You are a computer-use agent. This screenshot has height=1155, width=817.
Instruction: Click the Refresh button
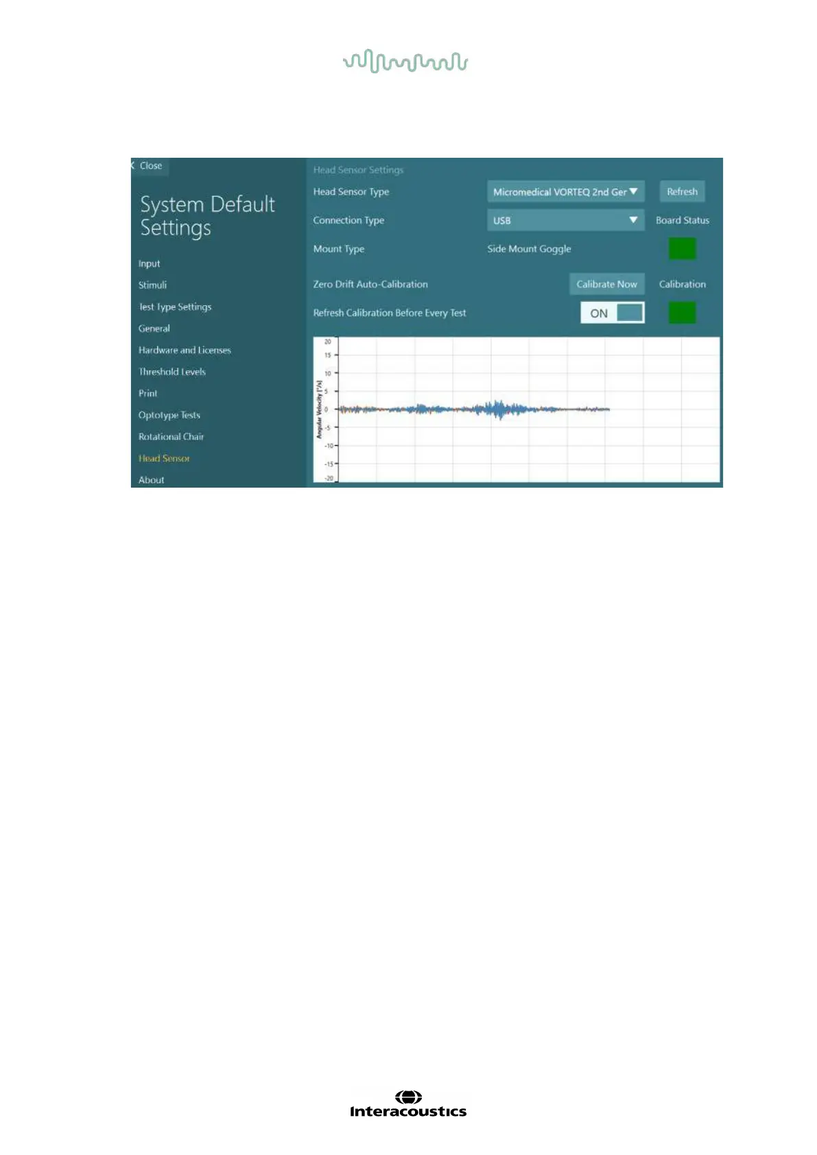[682, 192]
